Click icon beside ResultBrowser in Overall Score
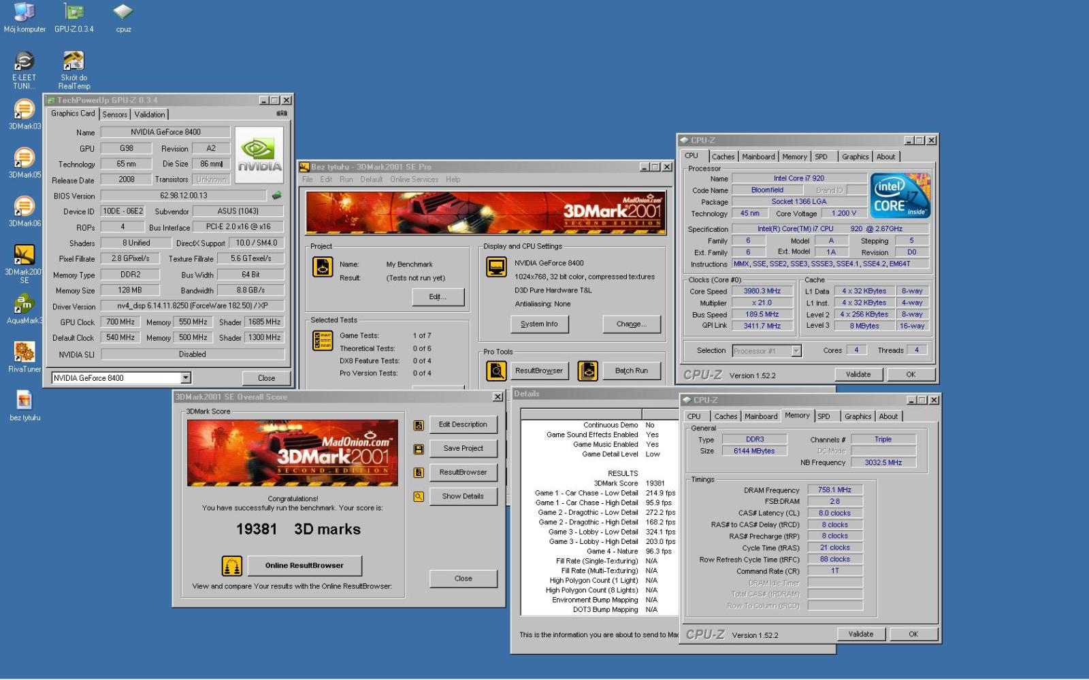Image resolution: width=1089 pixels, height=680 pixels. point(419,473)
